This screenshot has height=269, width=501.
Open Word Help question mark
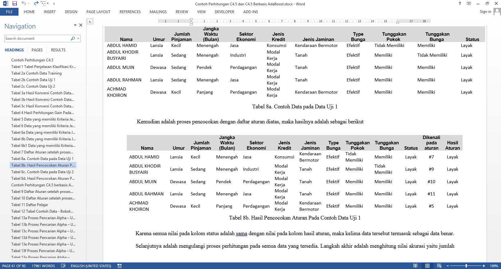click(x=460, y=3)
